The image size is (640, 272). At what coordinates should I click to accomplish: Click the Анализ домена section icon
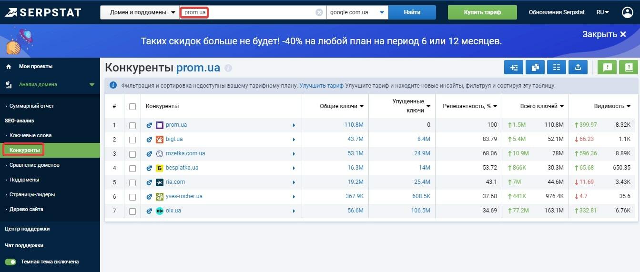[9, 85]
